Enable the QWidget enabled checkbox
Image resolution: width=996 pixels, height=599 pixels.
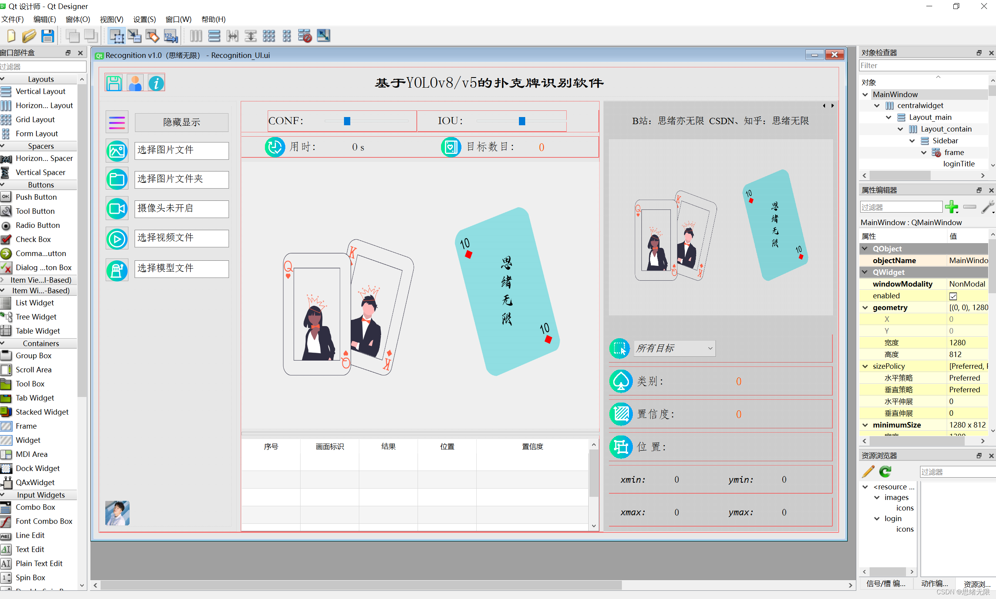pyautogui.click(x=954, y=295)
